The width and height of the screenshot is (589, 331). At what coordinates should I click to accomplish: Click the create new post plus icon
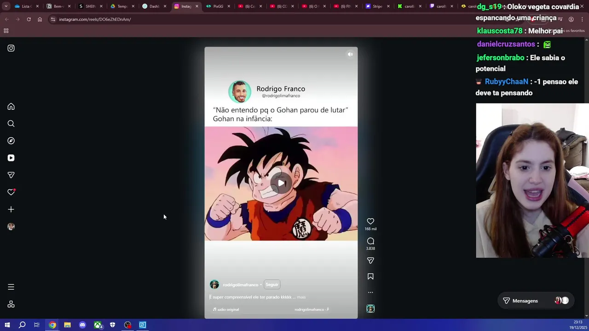(x=11, y=209)
